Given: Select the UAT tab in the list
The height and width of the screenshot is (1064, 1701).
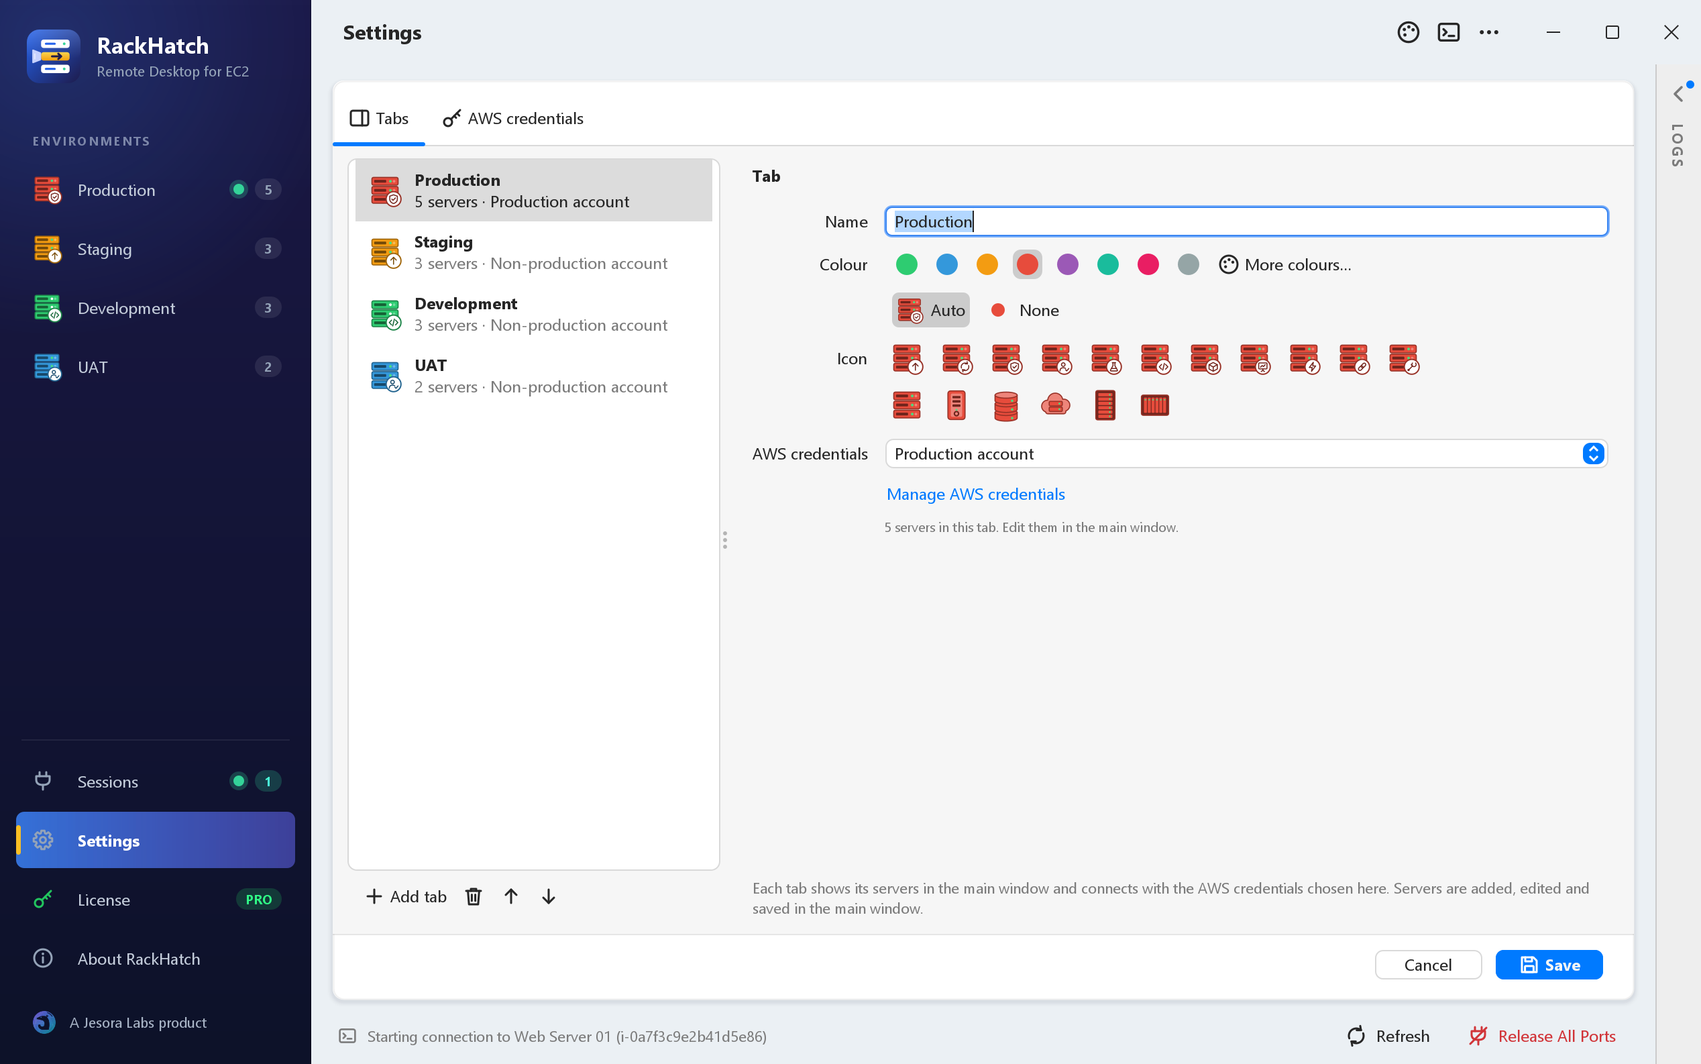Looking at the screenshot, I should [534, 376].
